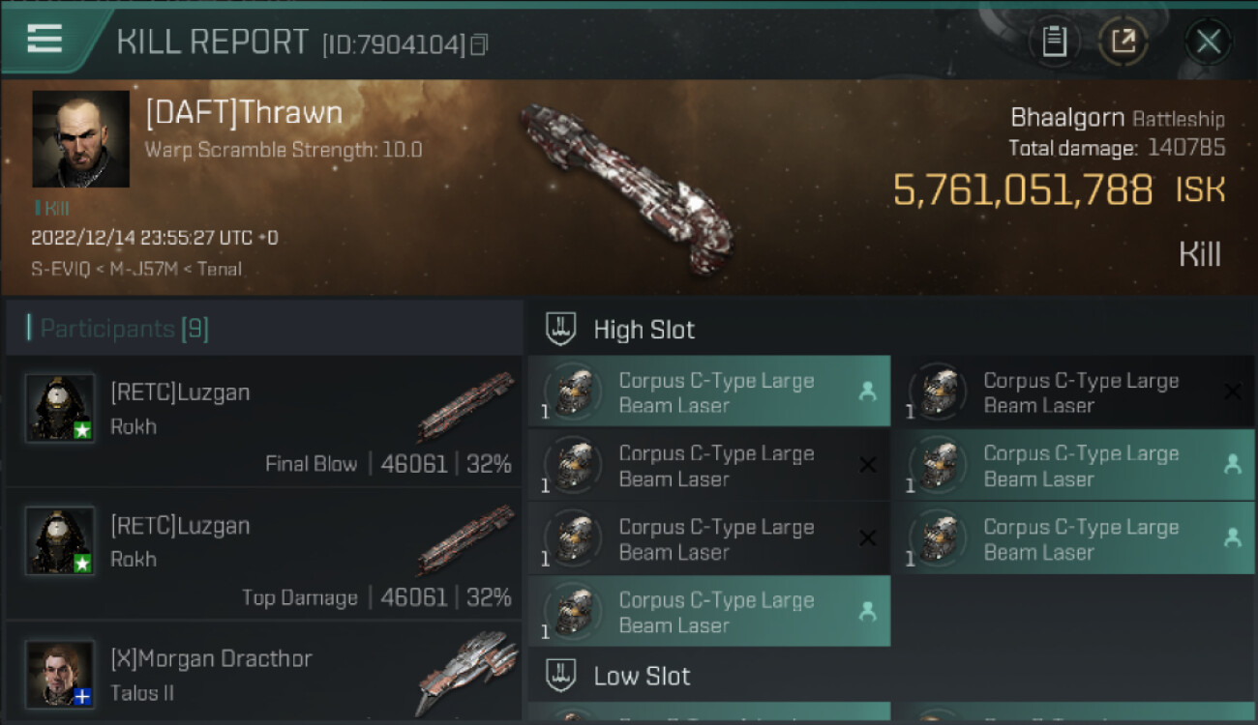This screenshot has height=725, width=1258.
Task: Open Luzgan's portrait in the Top Damage row
Action: pos(60,541)
